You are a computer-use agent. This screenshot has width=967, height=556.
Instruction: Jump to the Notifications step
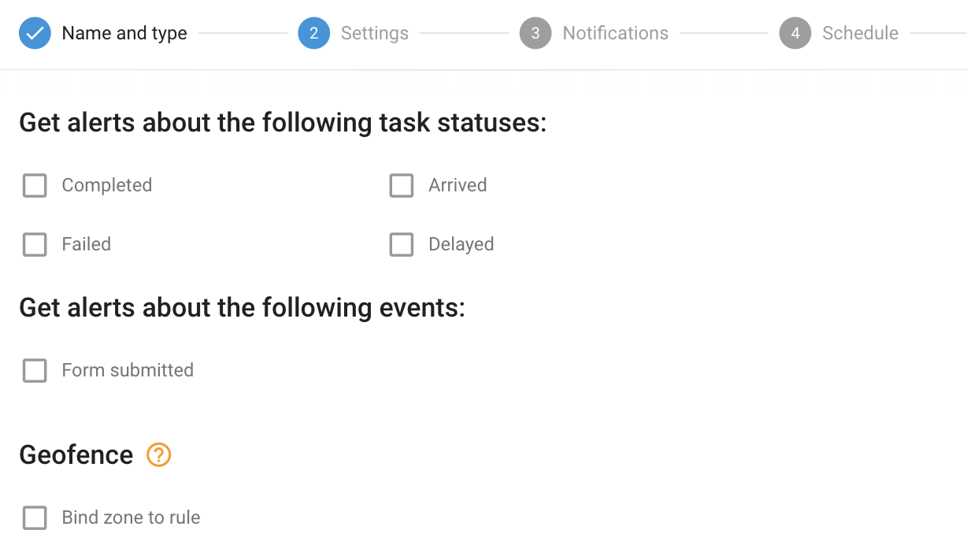tap(615, 33)
